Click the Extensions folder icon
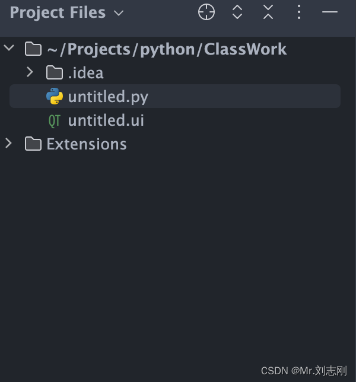Image resolution: width=356 pixels, height=382 pixels. 33,144
